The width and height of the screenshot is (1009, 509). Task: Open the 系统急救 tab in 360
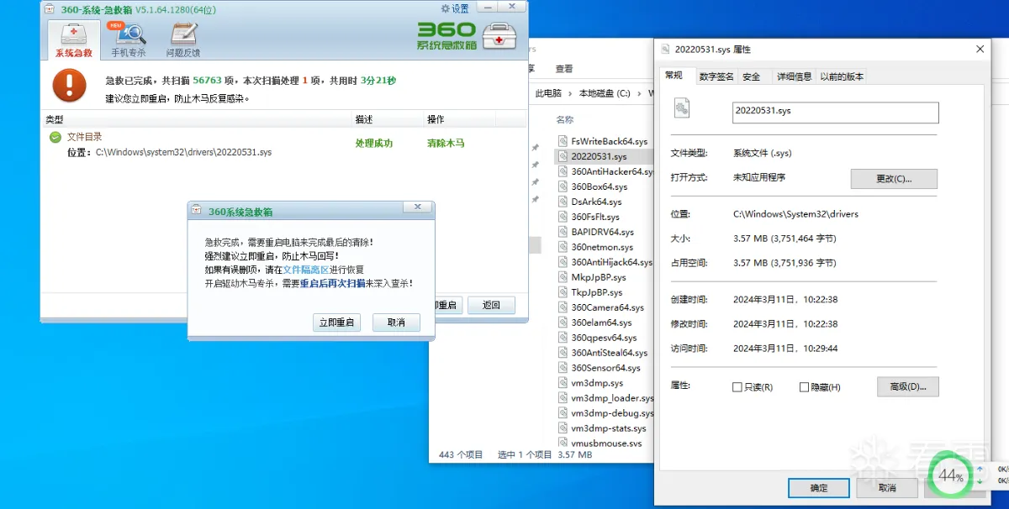(x=74, y=39)
